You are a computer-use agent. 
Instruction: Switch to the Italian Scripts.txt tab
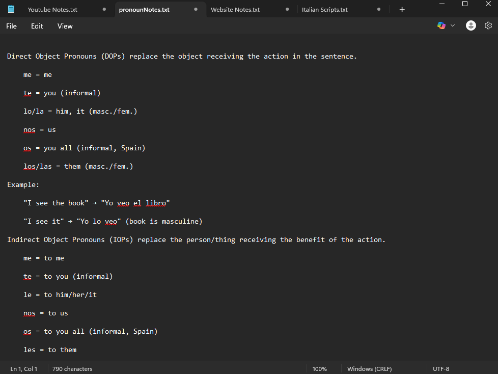click(324, 10)
